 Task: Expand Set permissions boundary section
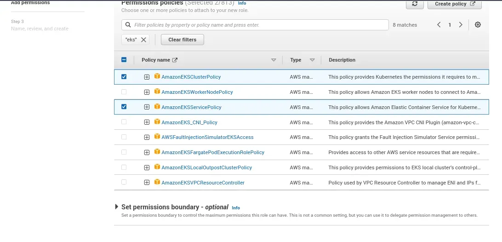(117, 207)
